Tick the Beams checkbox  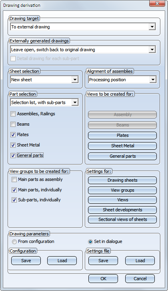[x=13, y=124]
